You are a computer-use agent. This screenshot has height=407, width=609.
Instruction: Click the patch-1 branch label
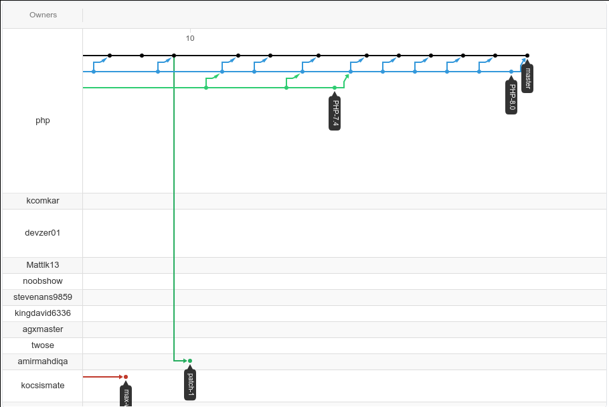[190, 384]
